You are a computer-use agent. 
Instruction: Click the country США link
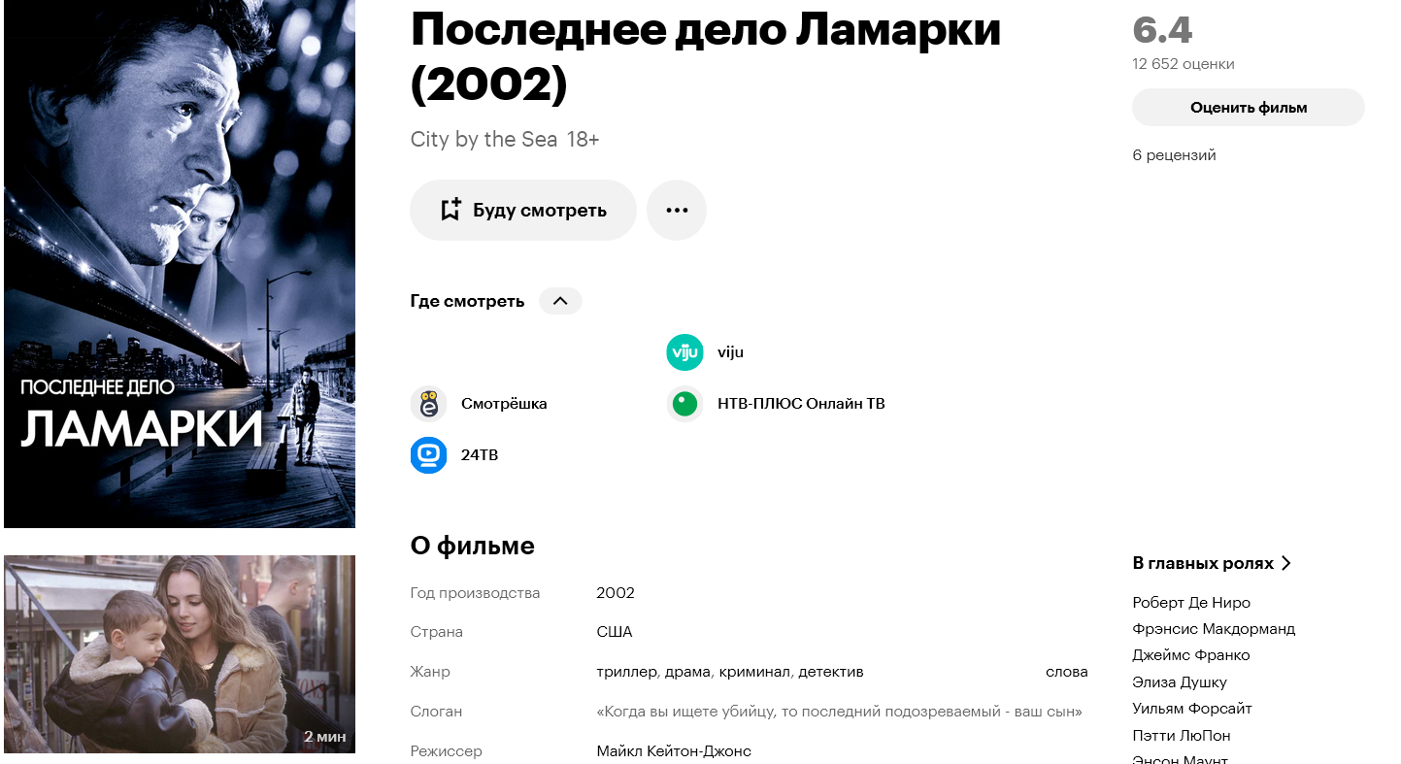[614, 632]
